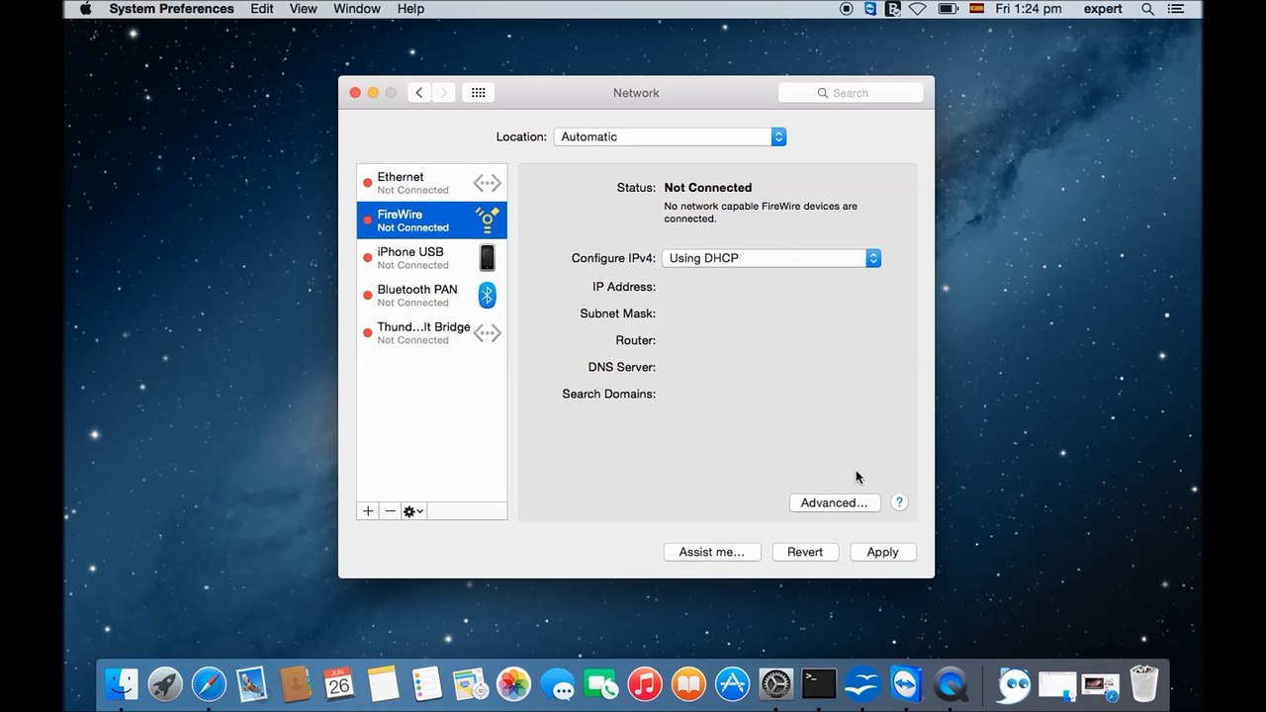Click the screen recording menu bar icon

847,9
